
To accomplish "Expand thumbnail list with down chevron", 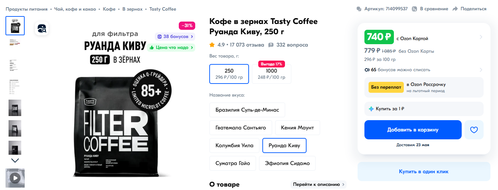I will (15, 160).
